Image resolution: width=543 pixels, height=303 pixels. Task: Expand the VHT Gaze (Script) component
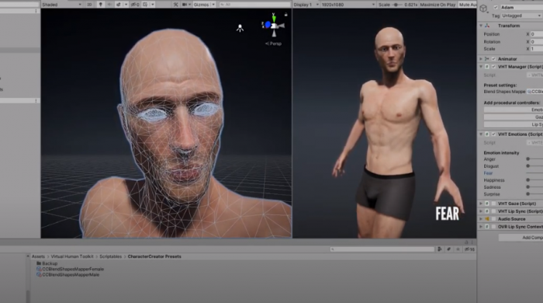pyautogui.click(x=481, y=204)
